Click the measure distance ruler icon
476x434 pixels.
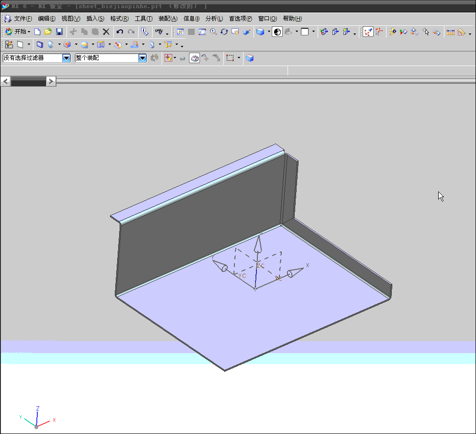click(x=451, y=32)
